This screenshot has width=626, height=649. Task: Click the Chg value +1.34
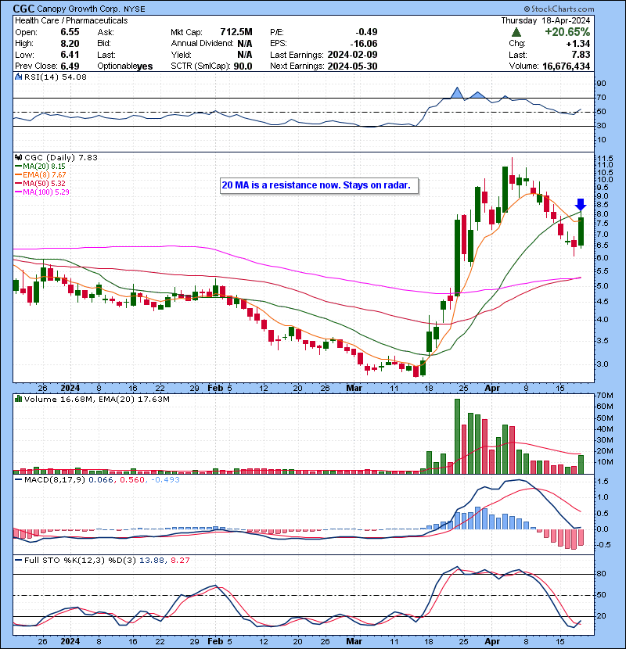[x=577, y=44]
